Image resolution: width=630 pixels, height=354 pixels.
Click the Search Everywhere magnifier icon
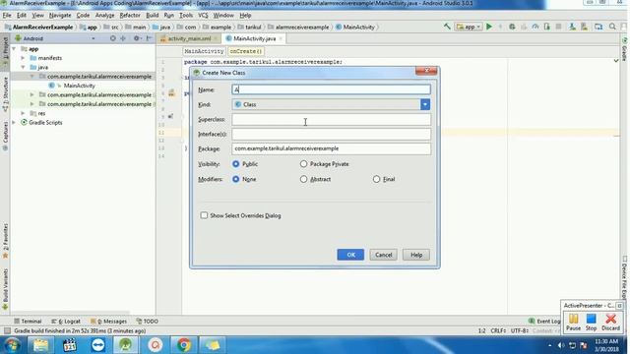pyautogui.click(x=612, y=27)
